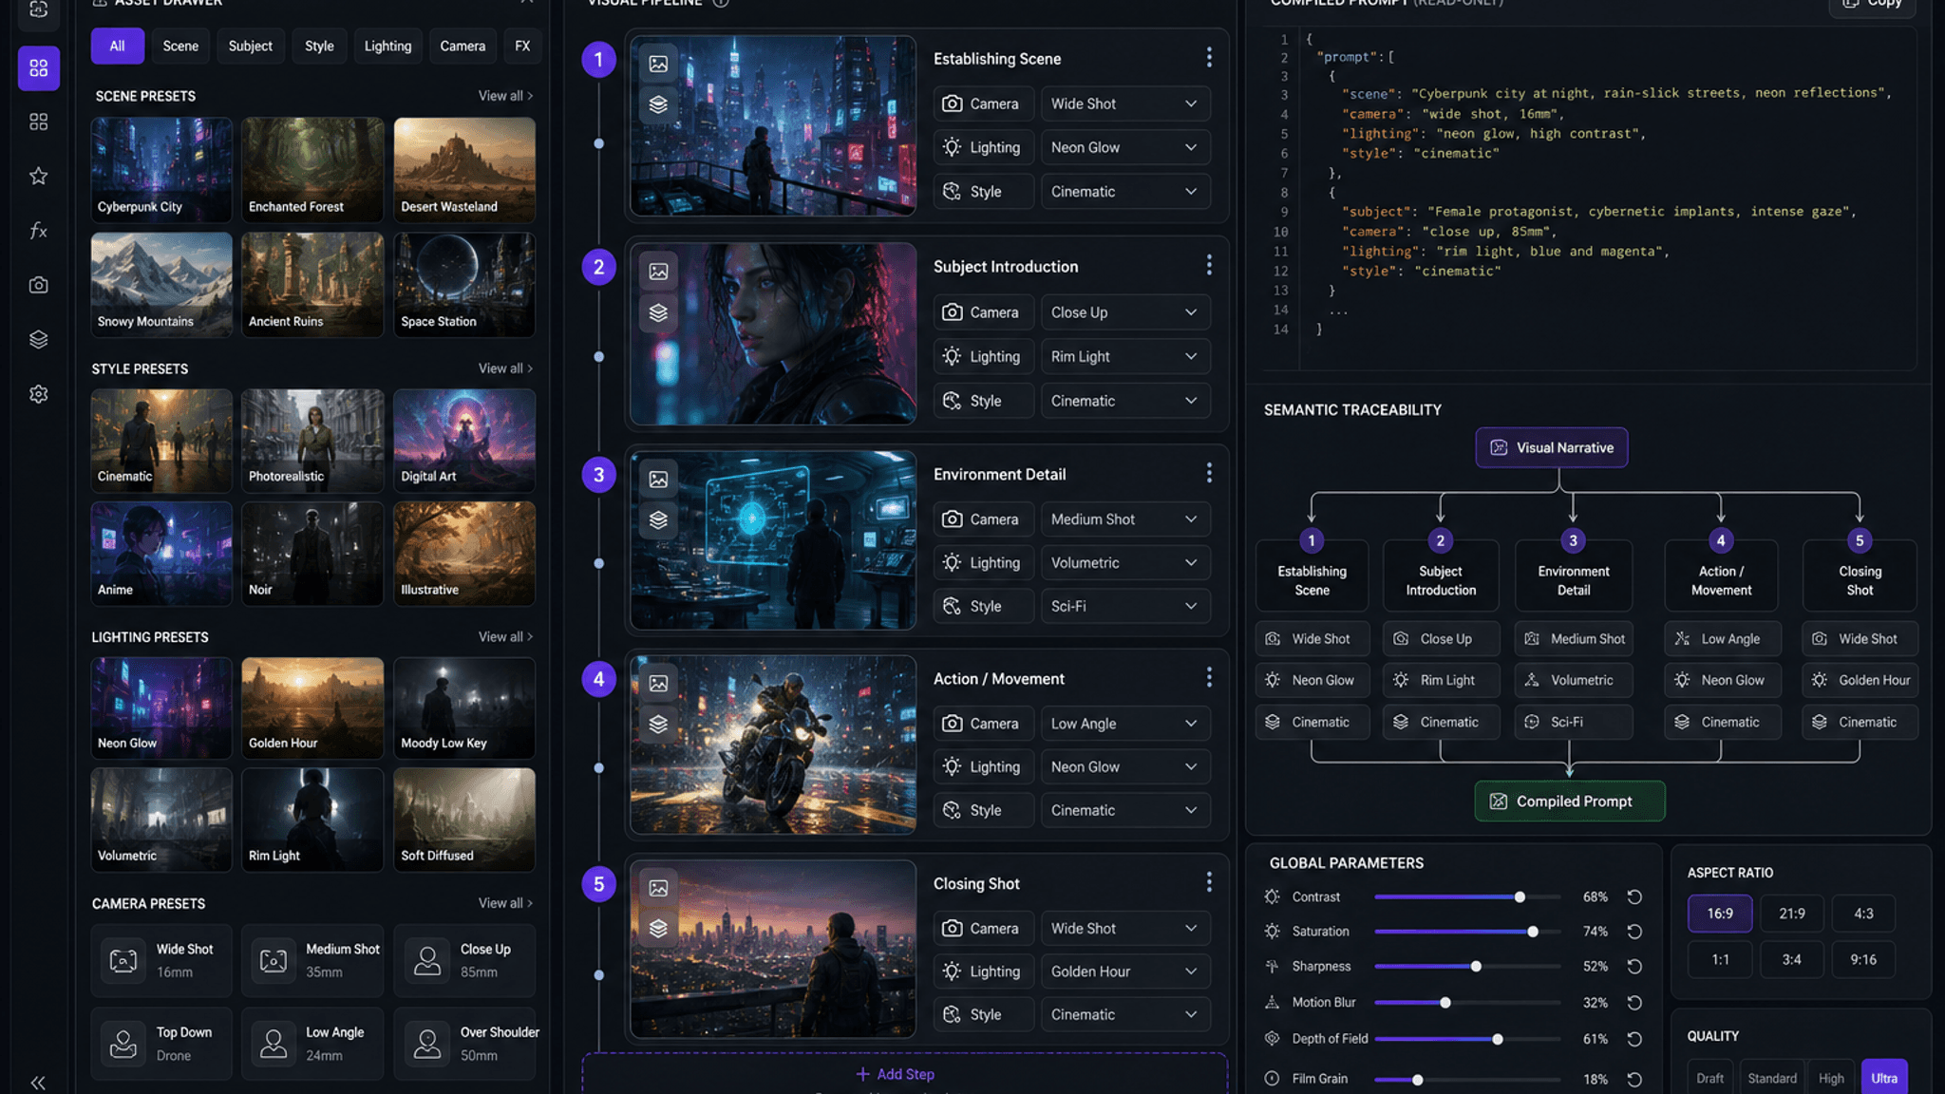Click layers icon on Environment Detail thumbnail
This screenshot has height=1094, width=1945.
coord(658,520)
